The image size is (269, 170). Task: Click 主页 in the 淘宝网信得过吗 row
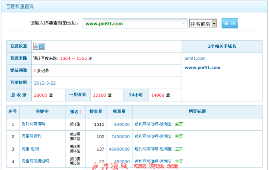(179, 161)
